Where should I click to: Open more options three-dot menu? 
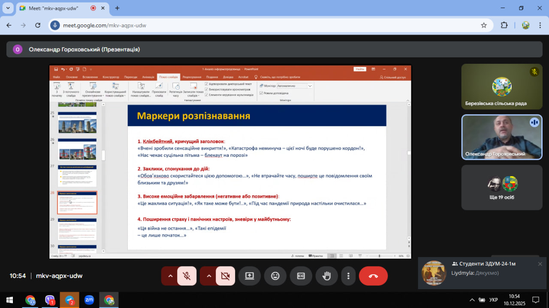pyautogui.click(x=349, y=276)
